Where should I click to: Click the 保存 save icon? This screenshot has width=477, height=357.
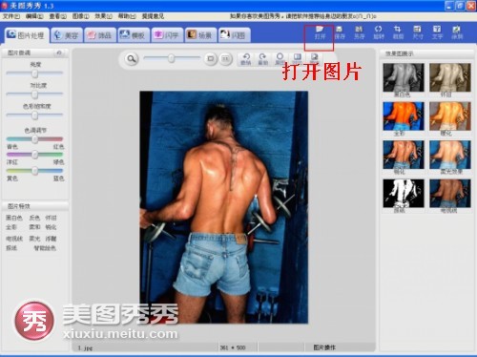(340, 32)
